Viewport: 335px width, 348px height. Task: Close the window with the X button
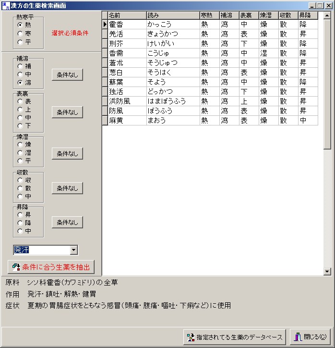click(329, 6)
